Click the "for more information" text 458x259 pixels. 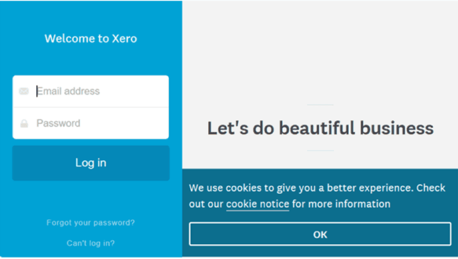click(x=341, y=204)
